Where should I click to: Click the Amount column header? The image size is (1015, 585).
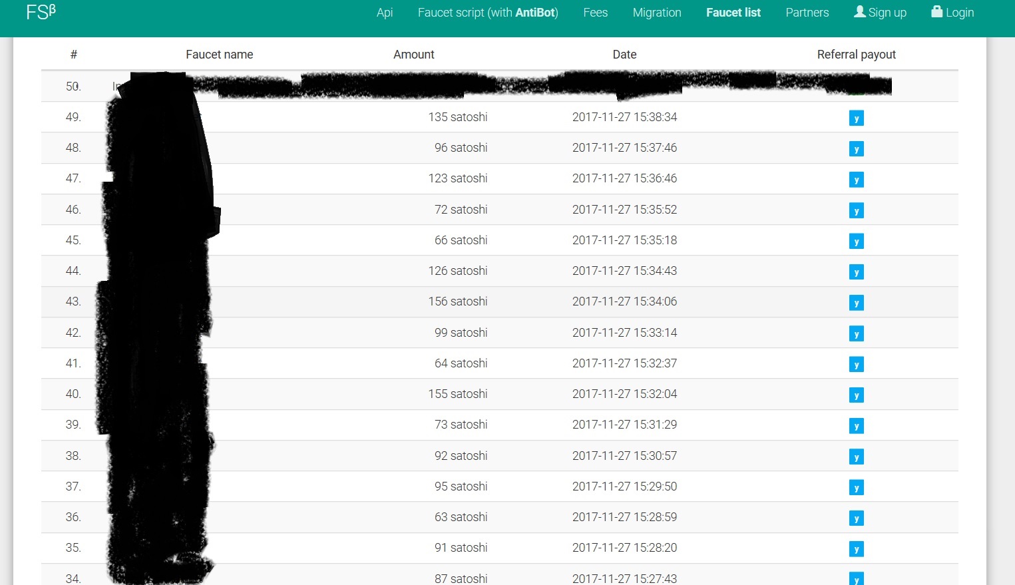(414, 55)
